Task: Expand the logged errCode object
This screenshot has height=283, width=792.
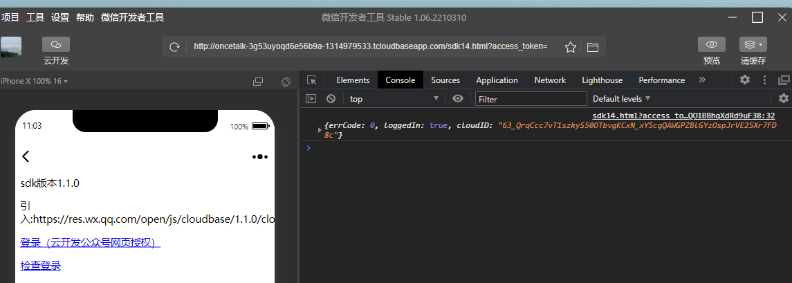Action: 320,130
